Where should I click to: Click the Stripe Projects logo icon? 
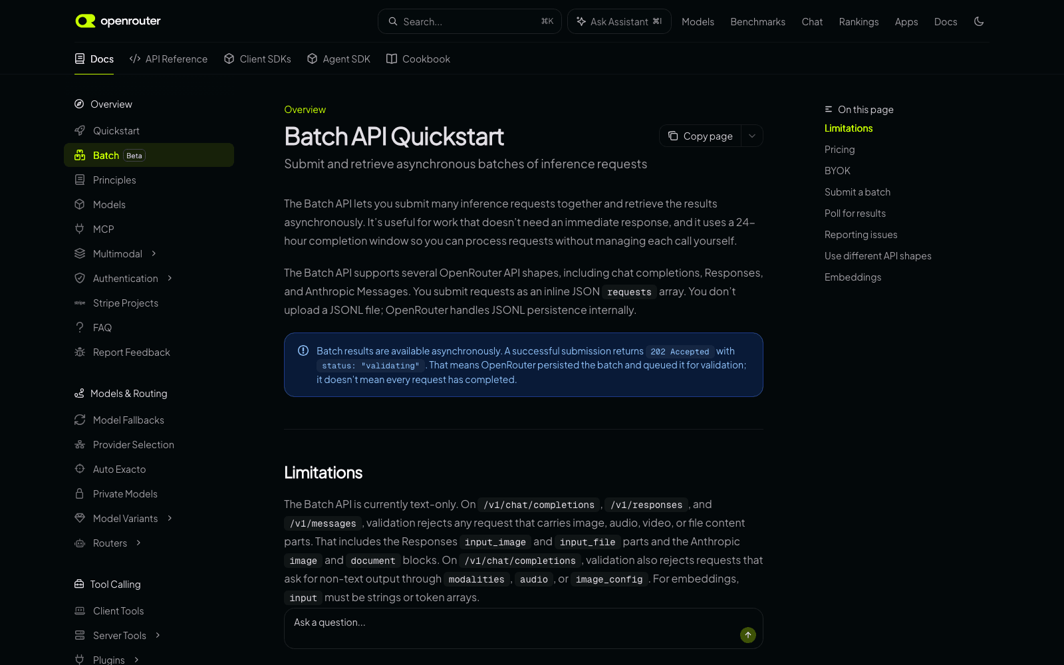[x=80, y=303]
